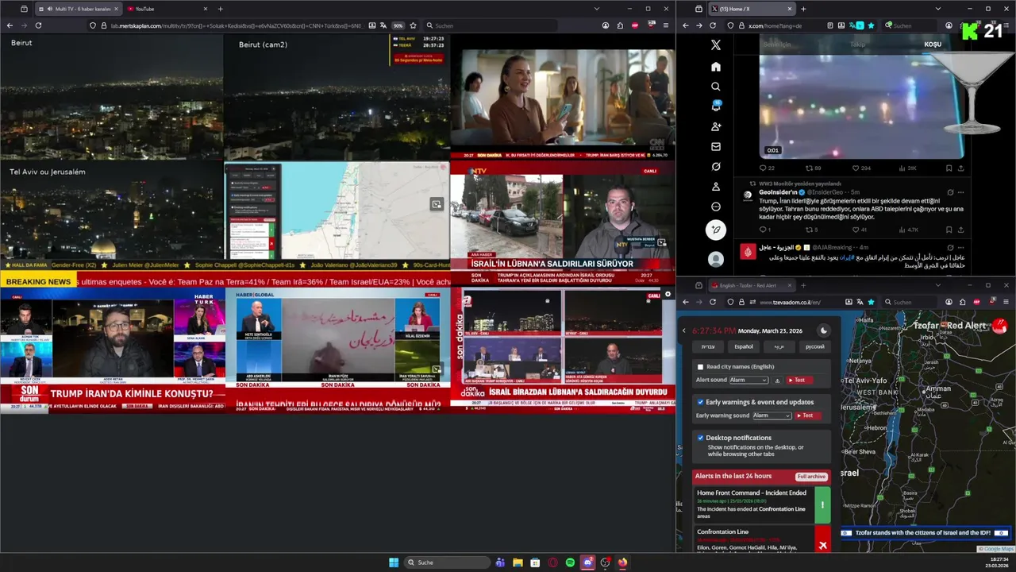Screen dimensions: 1016x572
Task: Select the English - Tzofar Red Alert tab
Action: [750, 285]
